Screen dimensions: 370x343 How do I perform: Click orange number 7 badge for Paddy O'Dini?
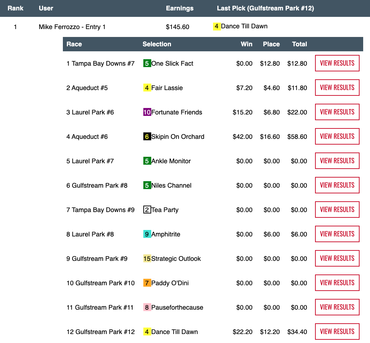(147, 283)
